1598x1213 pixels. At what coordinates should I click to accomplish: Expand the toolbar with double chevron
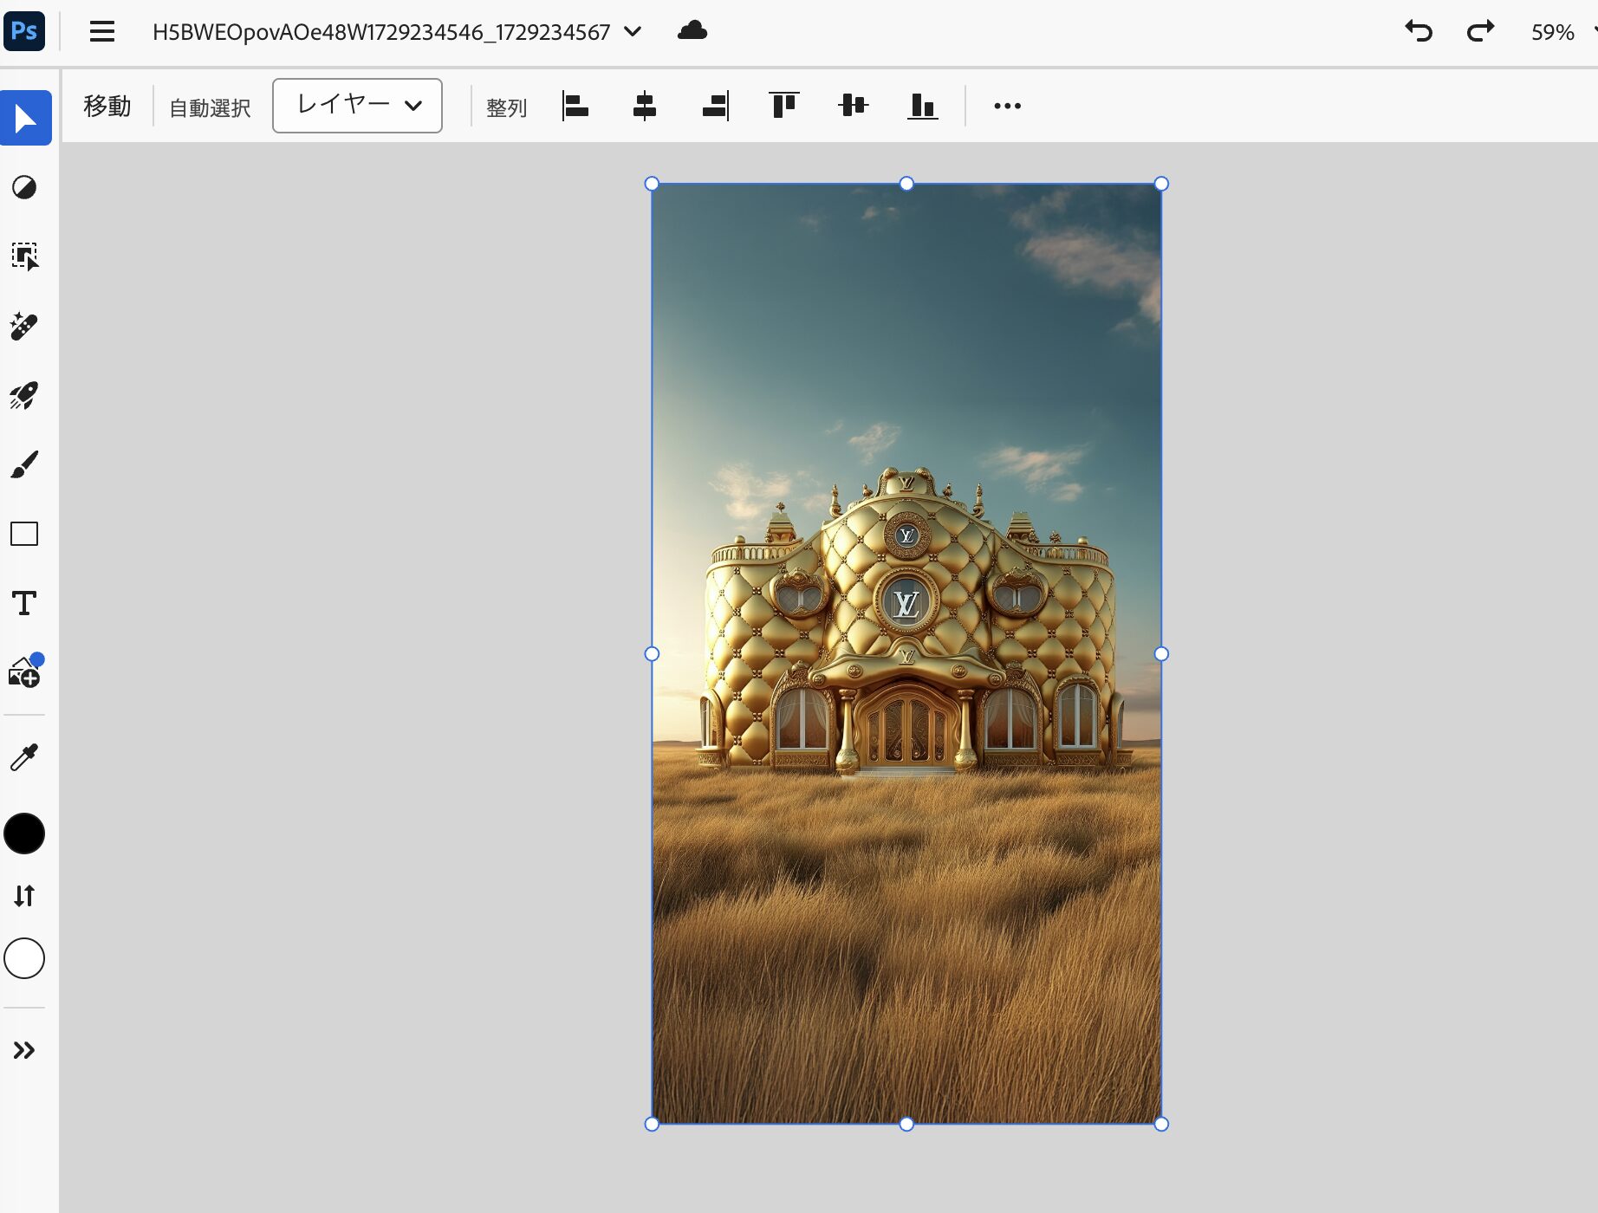pyautogui.click(x=24, y=1050)
